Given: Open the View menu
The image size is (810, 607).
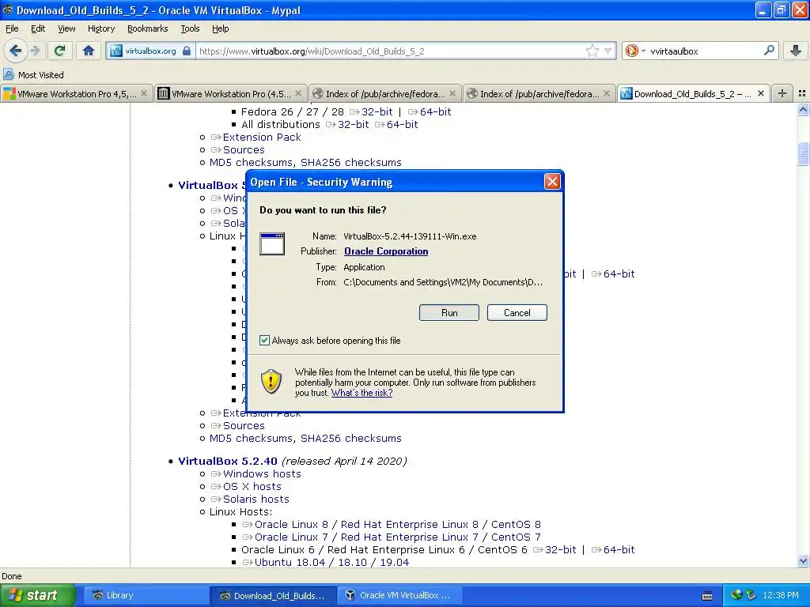Looking at the screenshot, I should [66, 28].
